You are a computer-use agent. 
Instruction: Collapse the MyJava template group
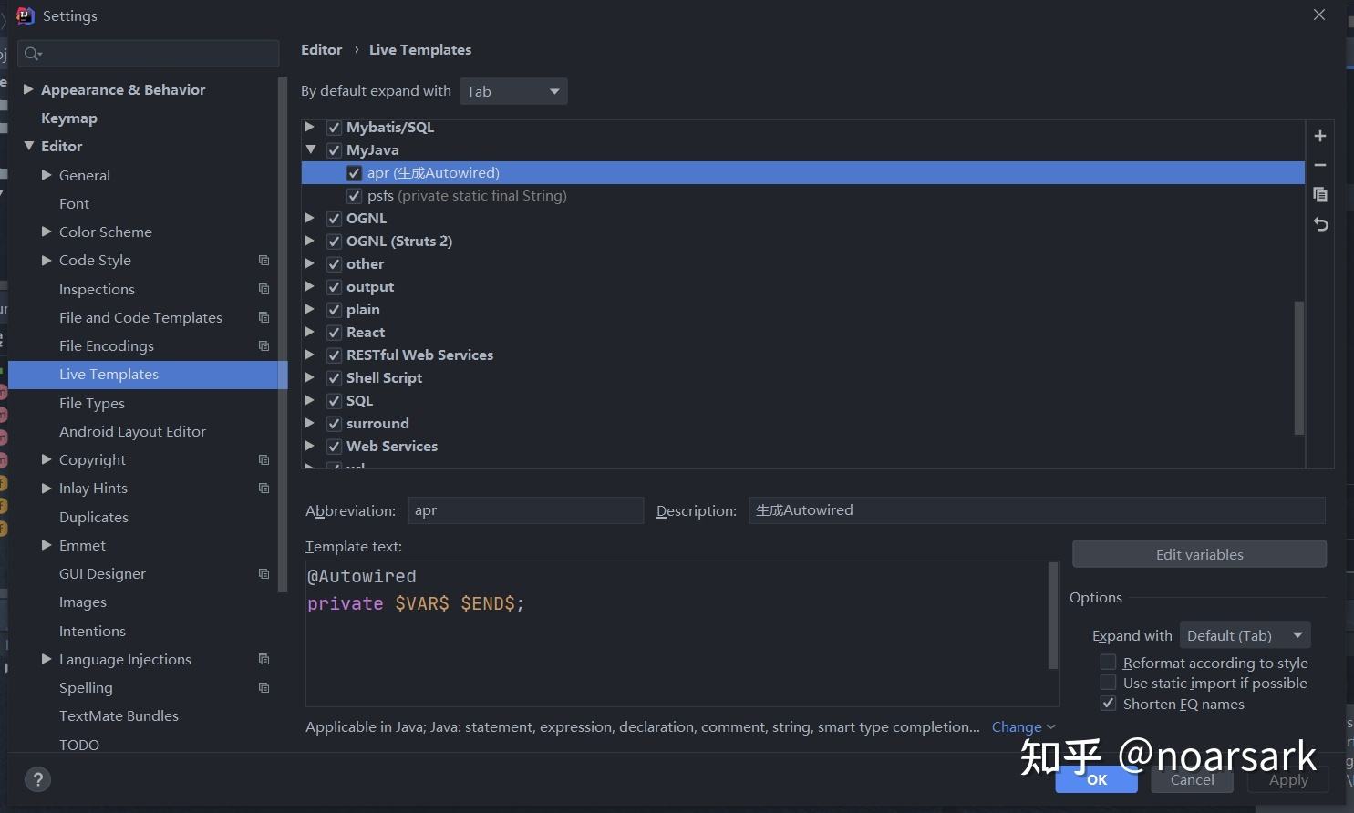click(311, 149)
